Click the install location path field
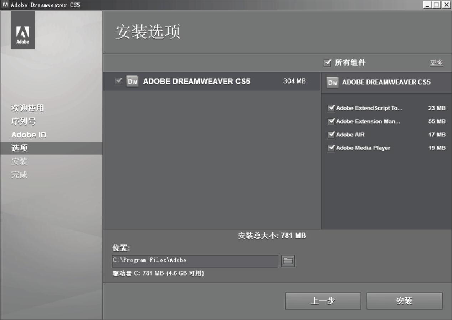Screen dimensions: 452x320 [195, 261]
